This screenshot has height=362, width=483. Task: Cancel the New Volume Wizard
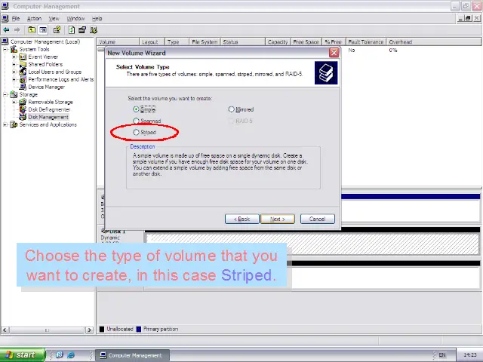pos(317,219)
